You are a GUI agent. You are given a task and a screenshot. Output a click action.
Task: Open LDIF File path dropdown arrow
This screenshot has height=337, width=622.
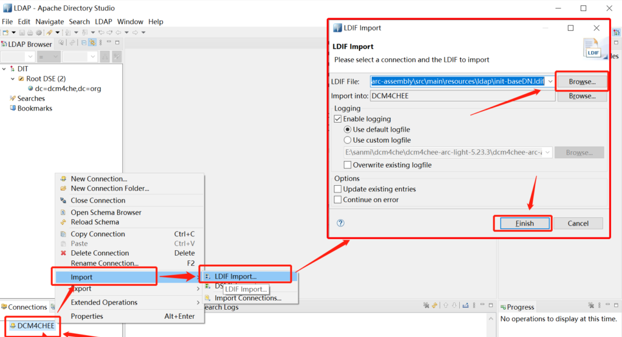pos(550,82)
